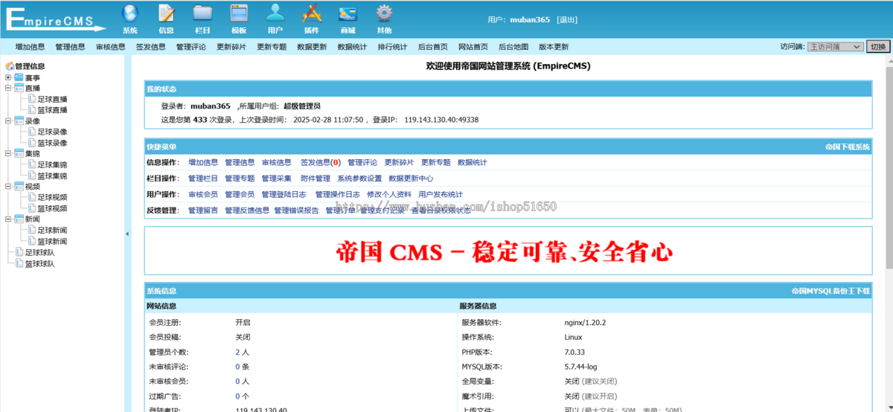Viewport: 893px width, 412px height.
Task: Click the 退出 logout link
Action: tap(567, 20)
